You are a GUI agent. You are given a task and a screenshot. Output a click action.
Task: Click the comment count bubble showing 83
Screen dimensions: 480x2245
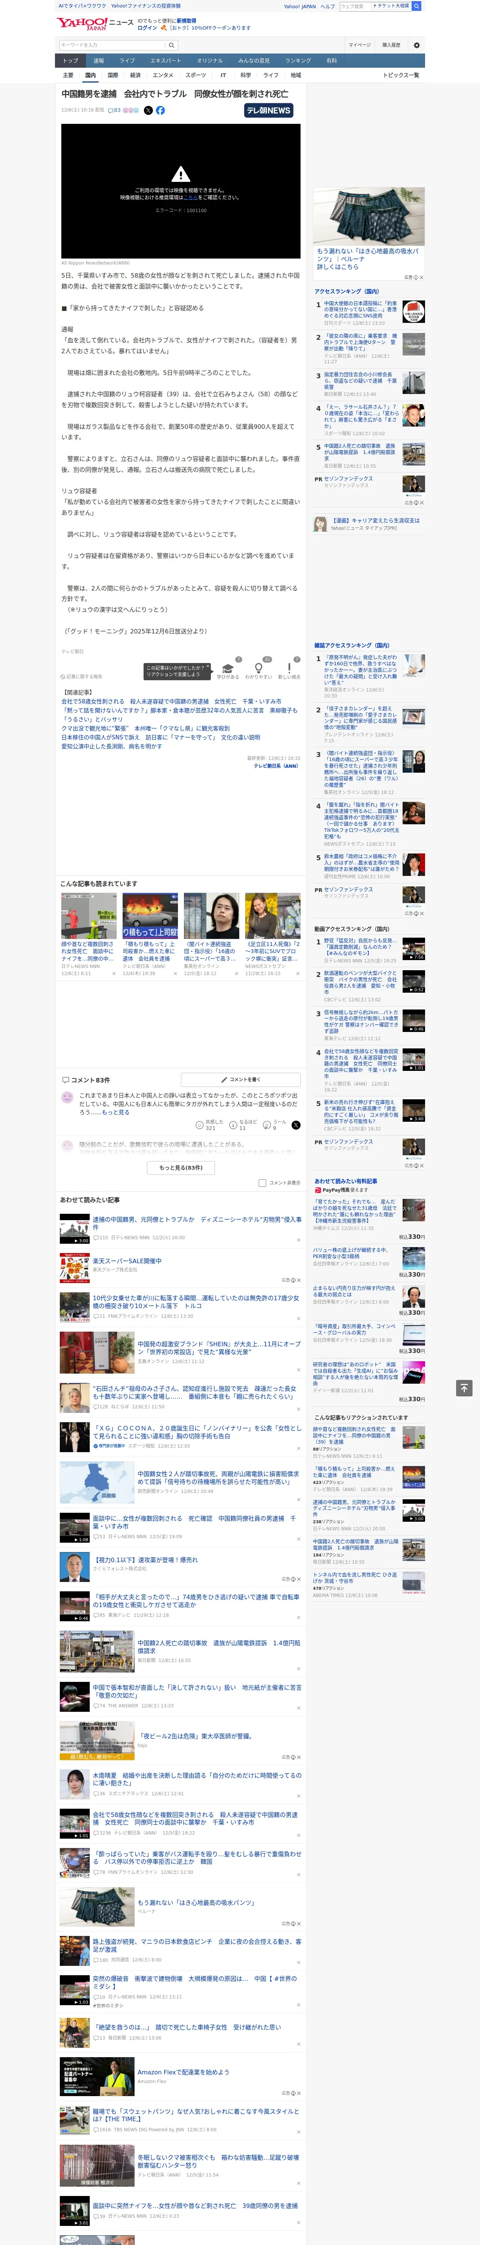point(114,111)
